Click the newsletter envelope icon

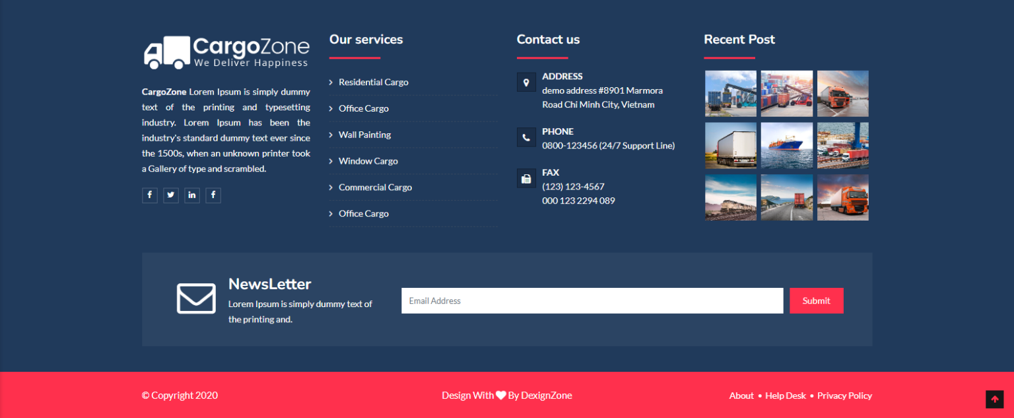pos(196,298)
